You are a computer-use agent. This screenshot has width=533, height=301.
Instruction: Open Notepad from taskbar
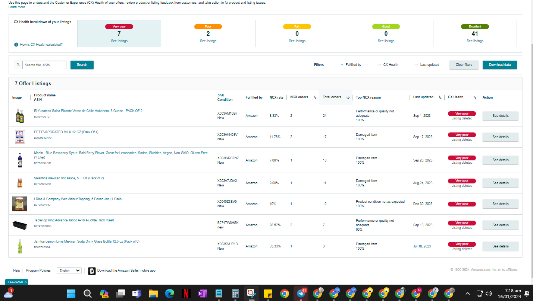point(219,294)
